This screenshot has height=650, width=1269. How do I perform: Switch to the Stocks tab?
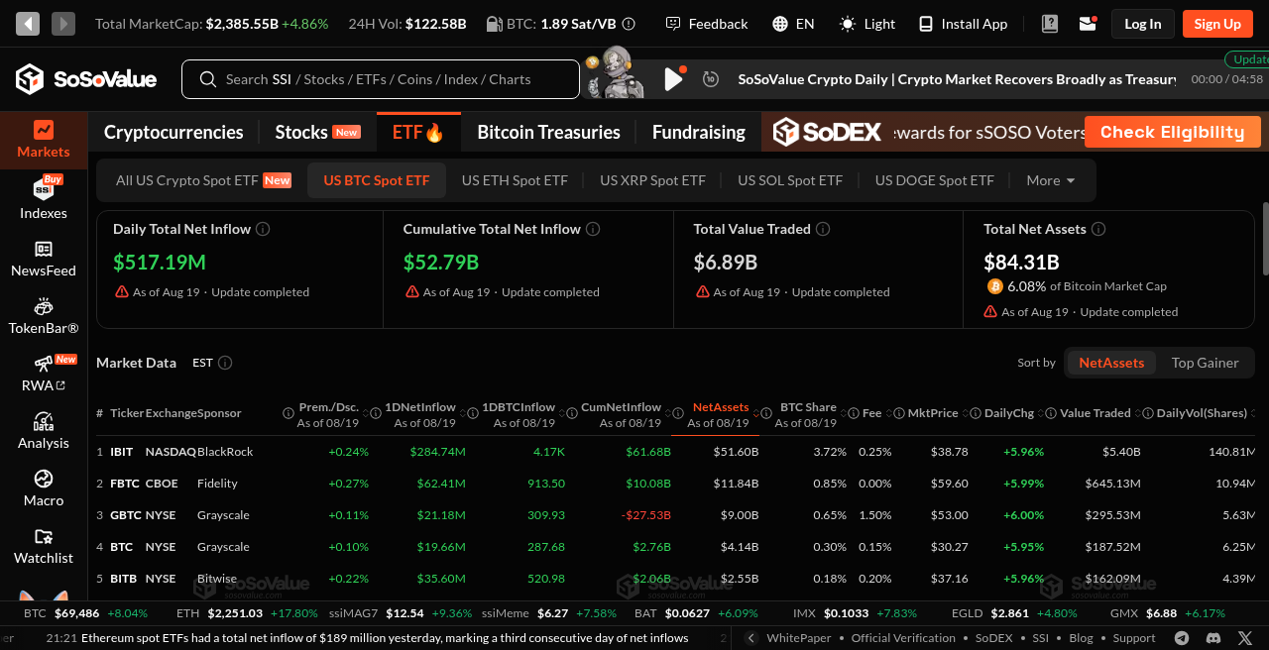click(317, 132)
